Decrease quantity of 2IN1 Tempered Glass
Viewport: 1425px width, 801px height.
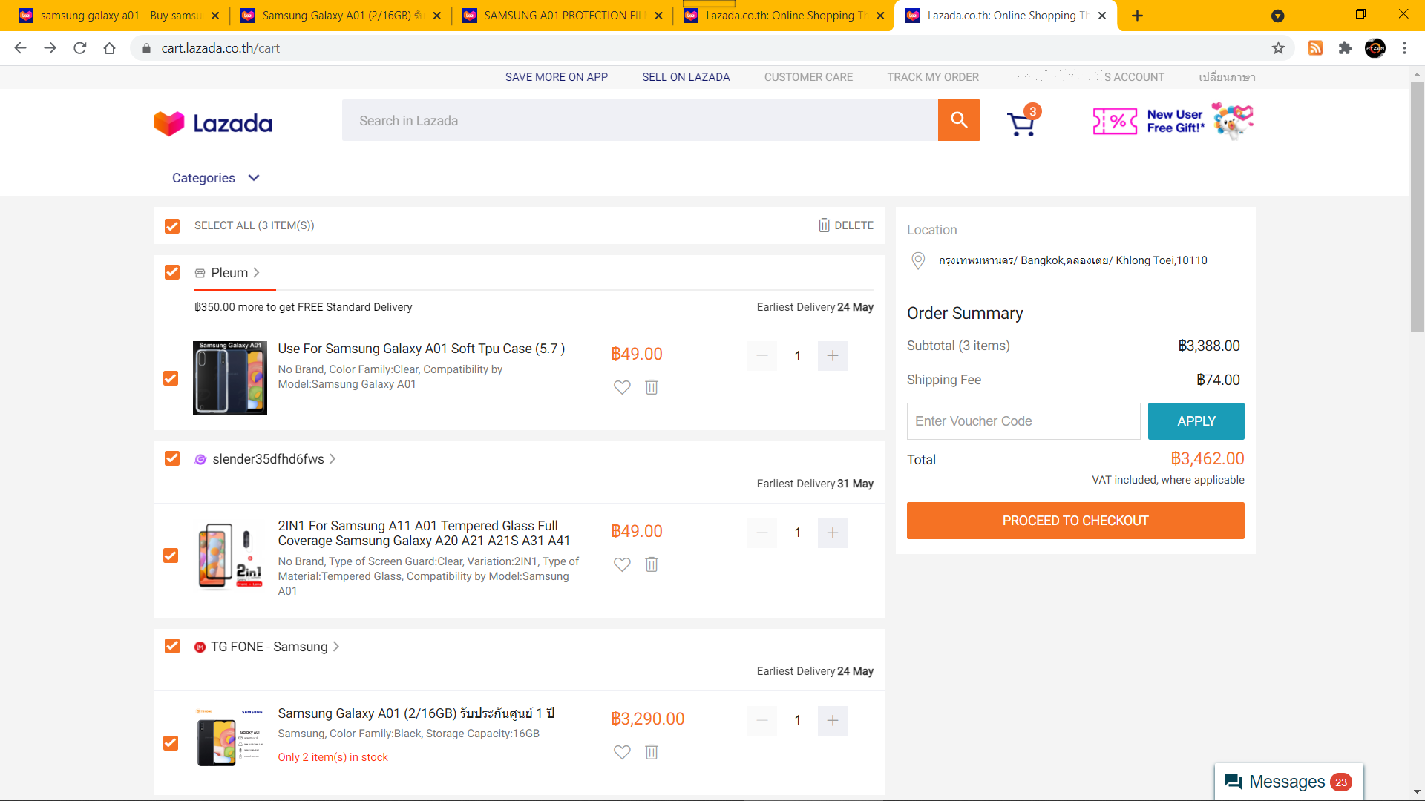tap(762, 533)
